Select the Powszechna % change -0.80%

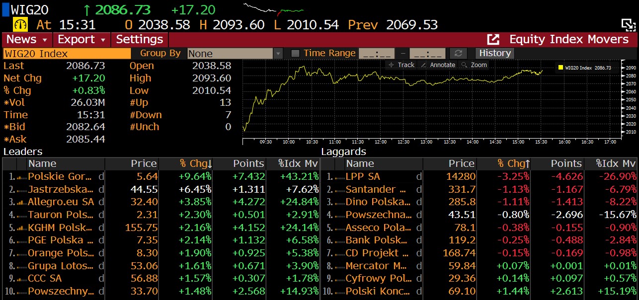513,215
